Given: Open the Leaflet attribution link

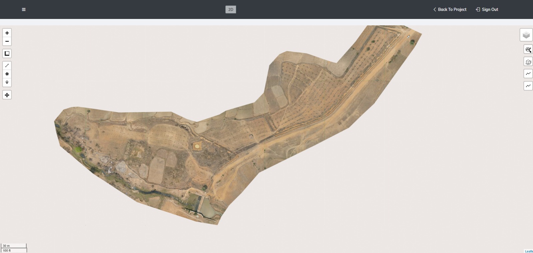Looking at the screenshot, I should click(529, 251).
